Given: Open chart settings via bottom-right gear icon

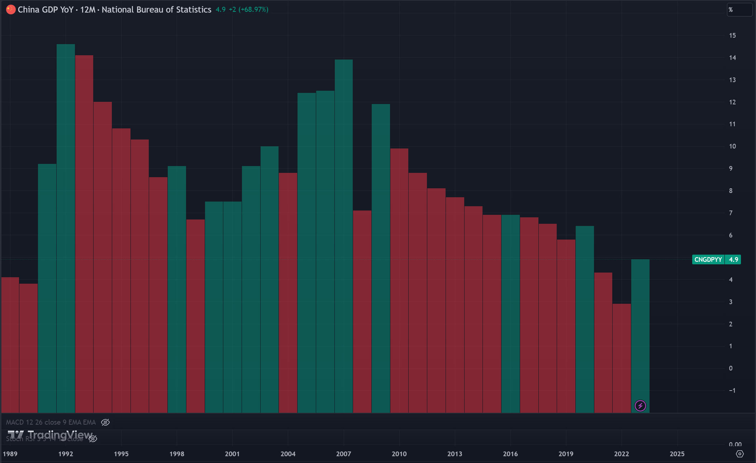Looking at the screenshot, I should tap(740, 454).
